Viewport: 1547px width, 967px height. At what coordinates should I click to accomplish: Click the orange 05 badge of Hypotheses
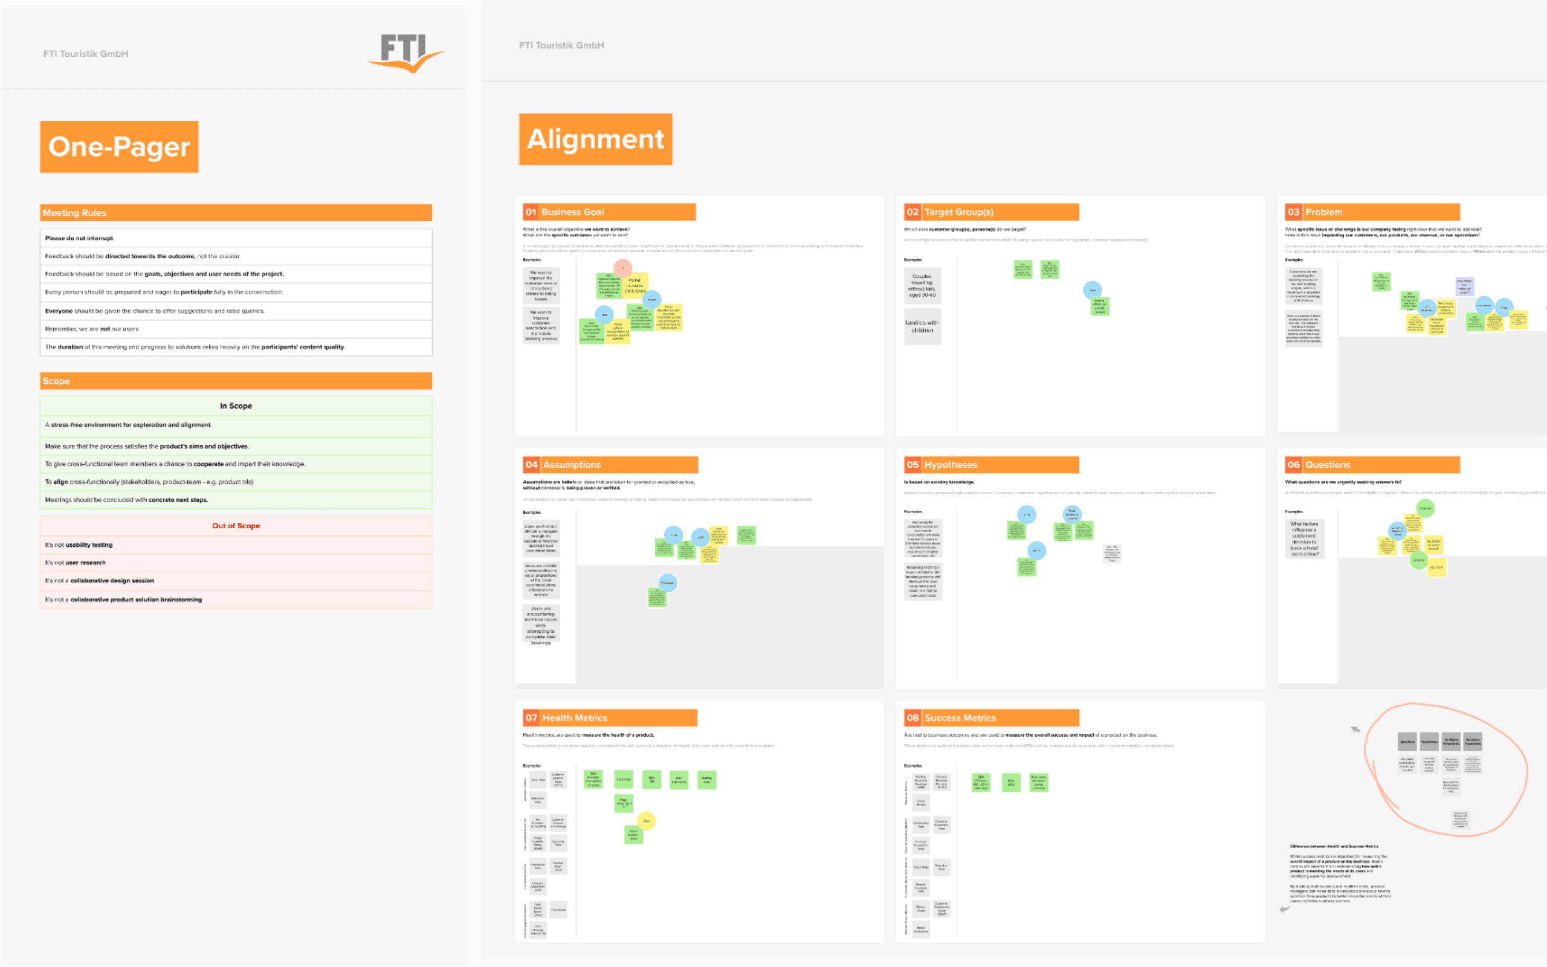[912, 465]
